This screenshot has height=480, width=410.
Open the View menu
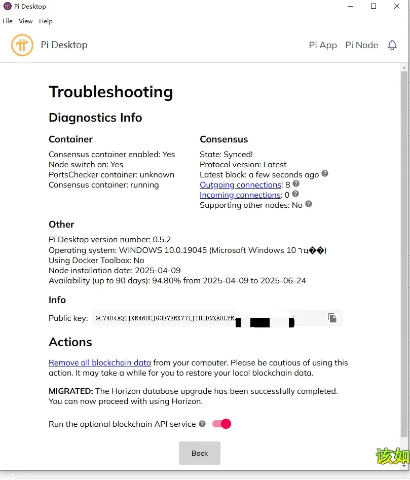(x=26, y=21)
